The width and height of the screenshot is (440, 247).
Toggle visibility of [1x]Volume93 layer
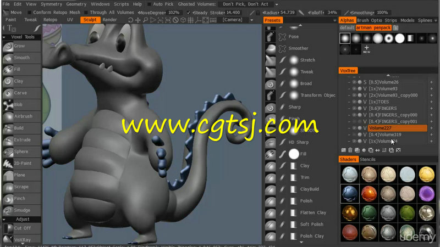(354, 88)
